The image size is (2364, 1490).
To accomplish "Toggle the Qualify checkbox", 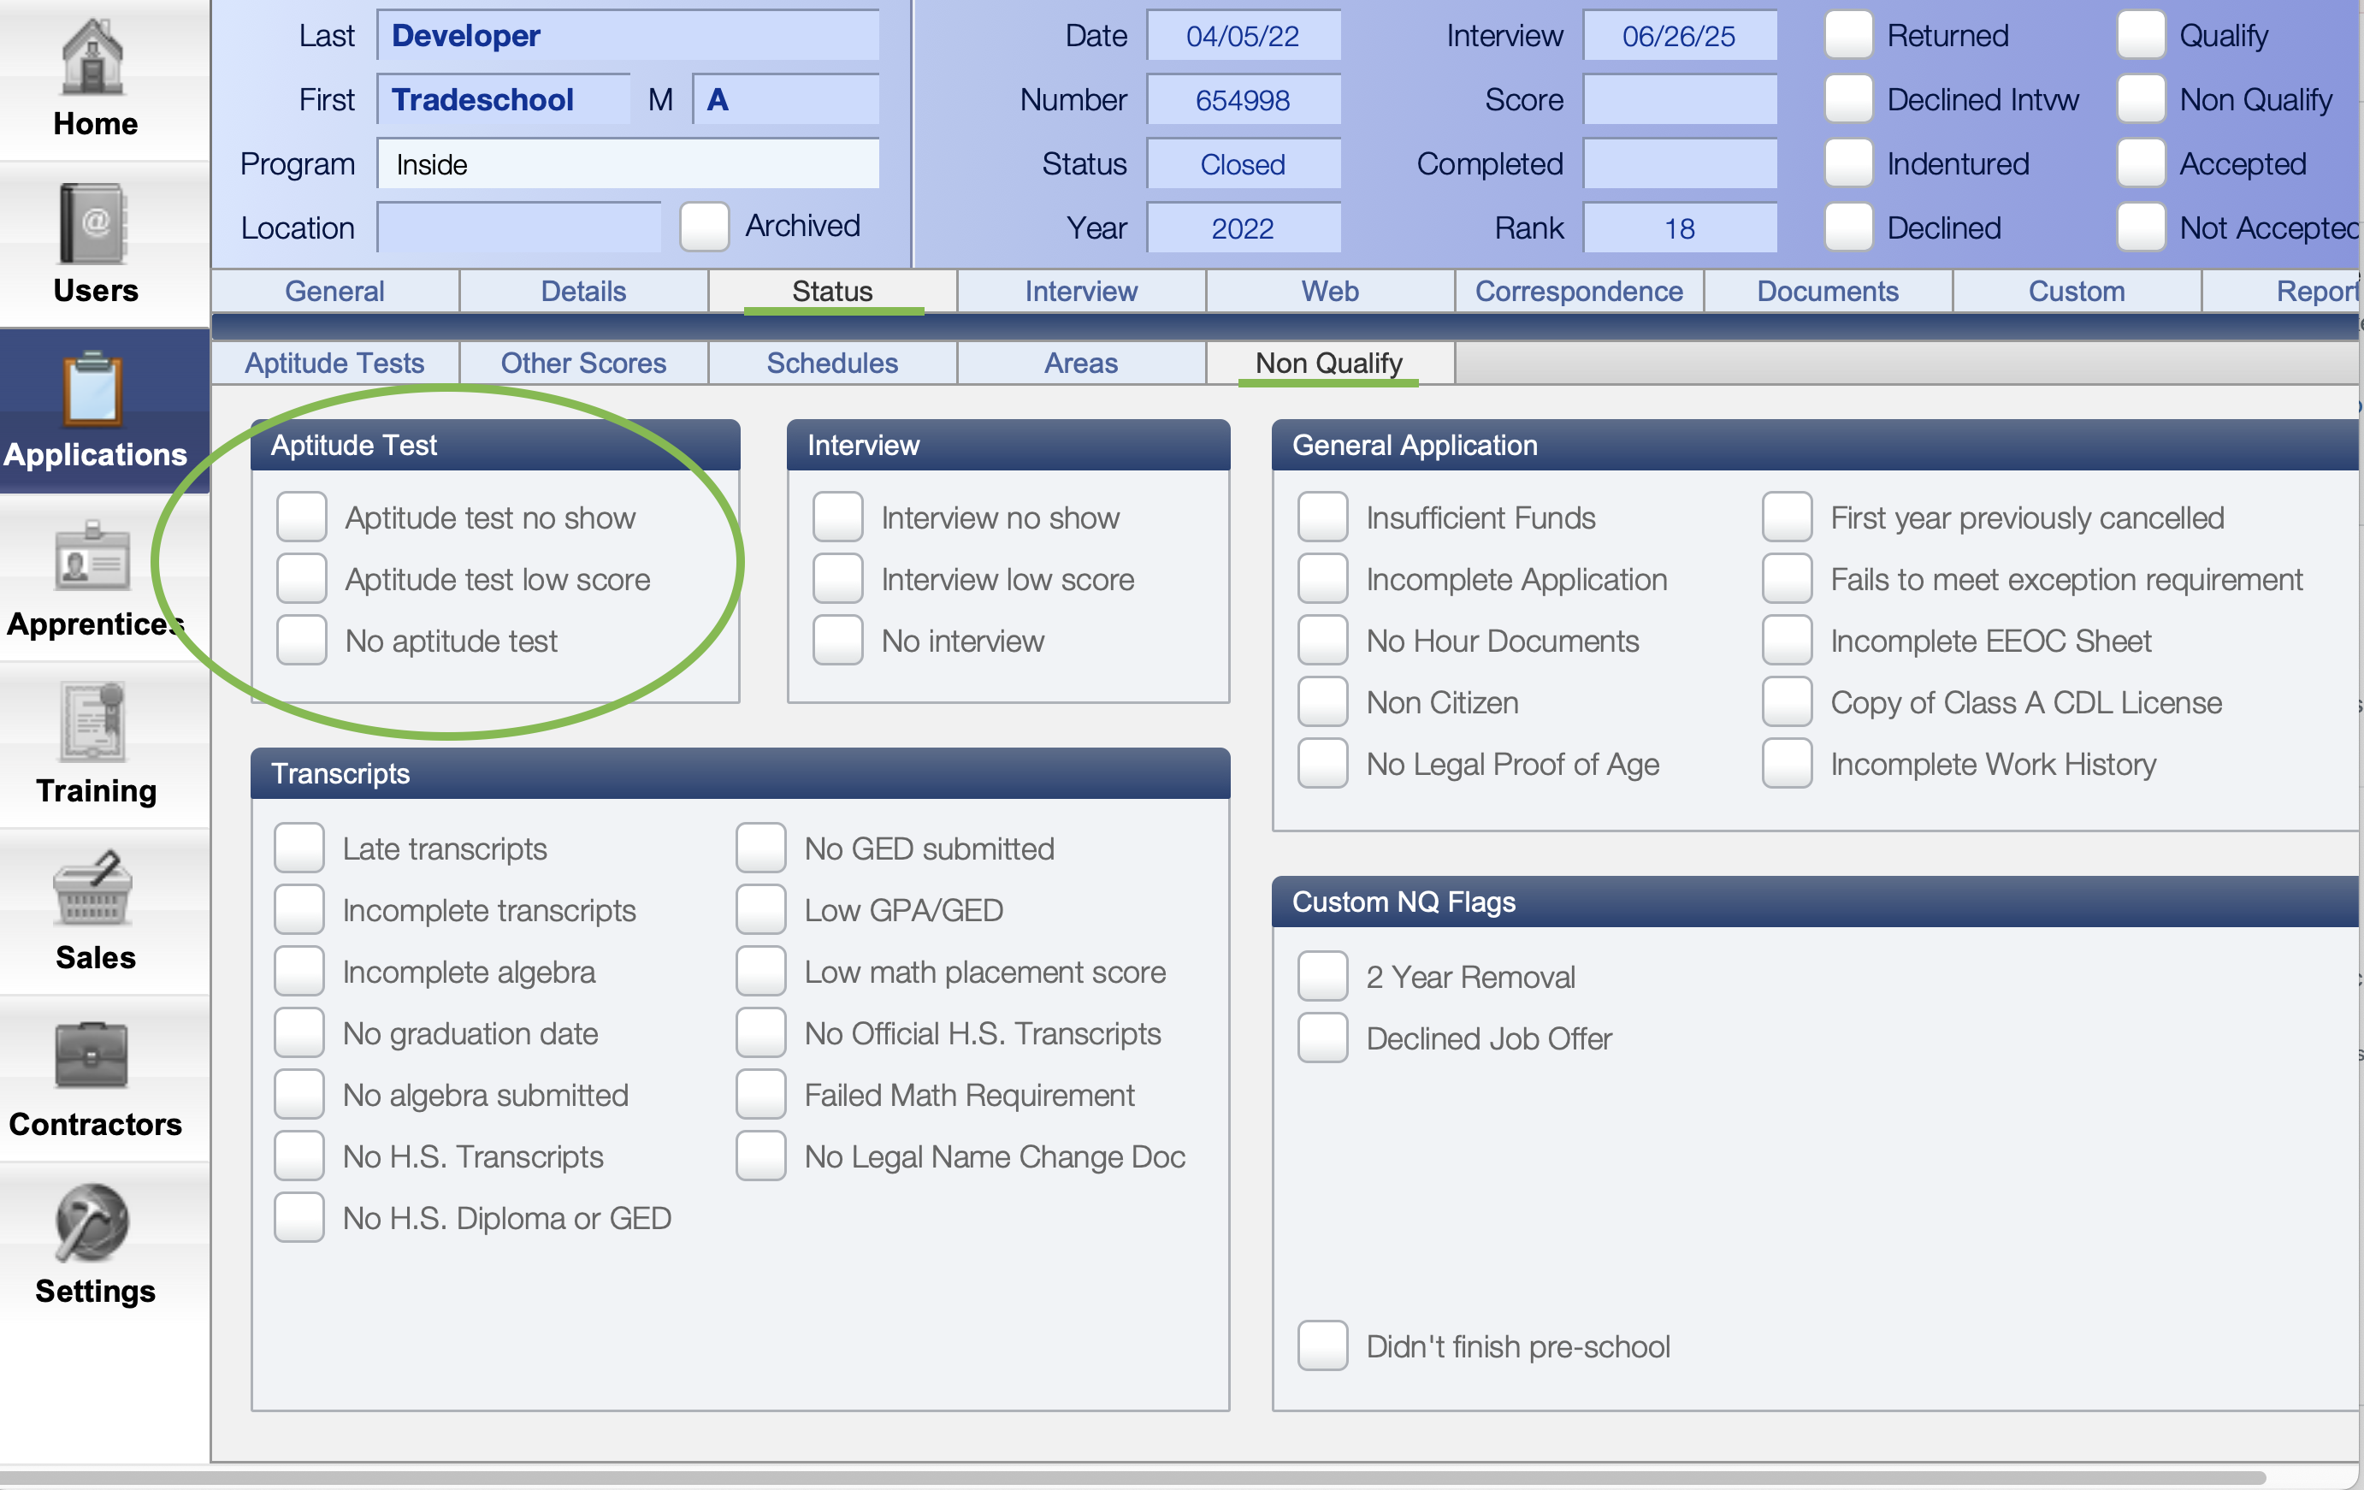I will click(x=2141, y=35).
